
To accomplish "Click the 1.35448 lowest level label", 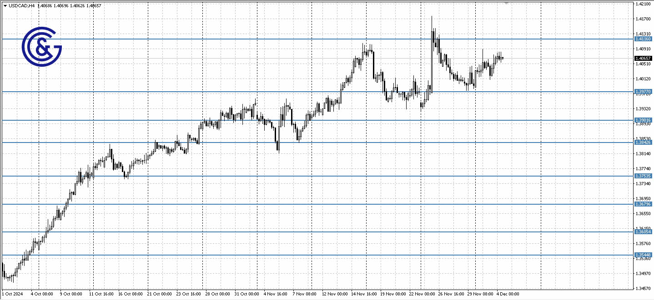I will 642,255.
